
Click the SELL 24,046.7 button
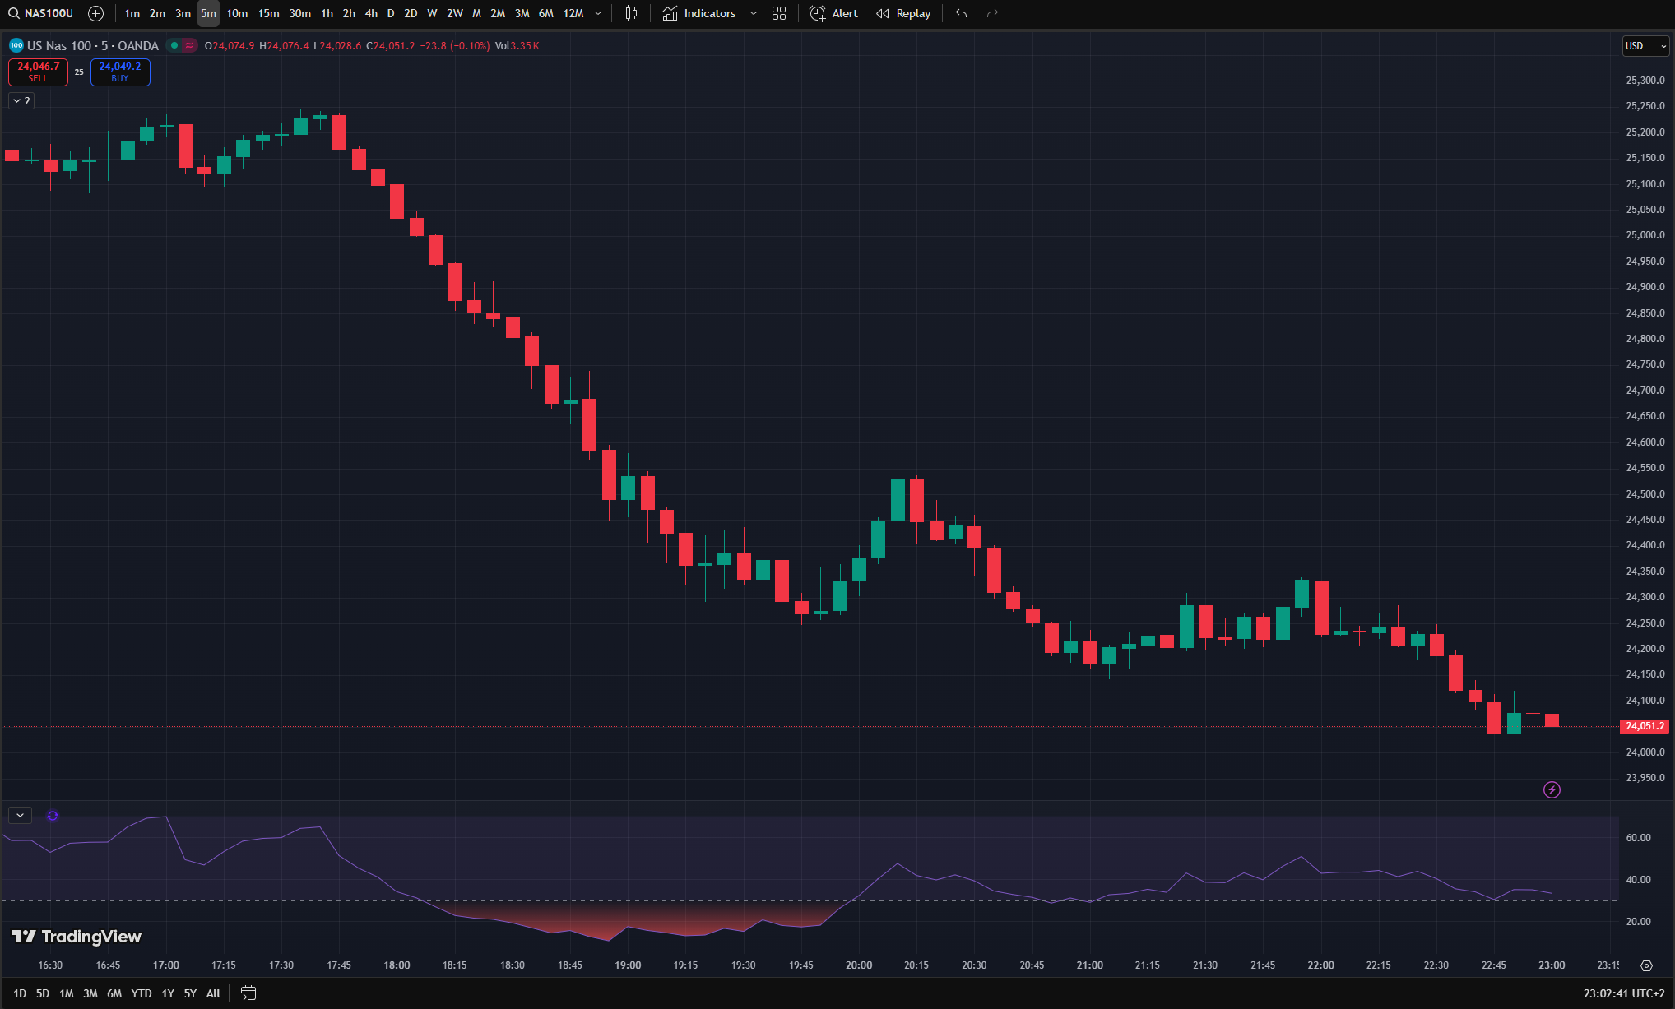pyautogui.click(x=38, y=72)
